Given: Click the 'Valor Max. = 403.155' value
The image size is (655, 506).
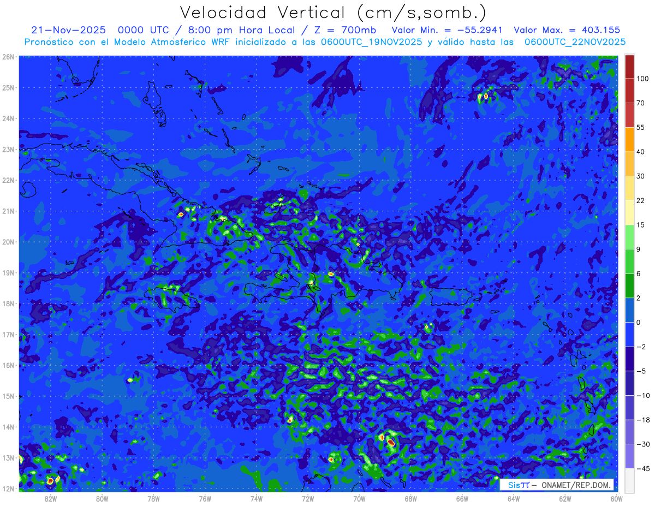Looking at the screenshot, I should click(567, 30).
